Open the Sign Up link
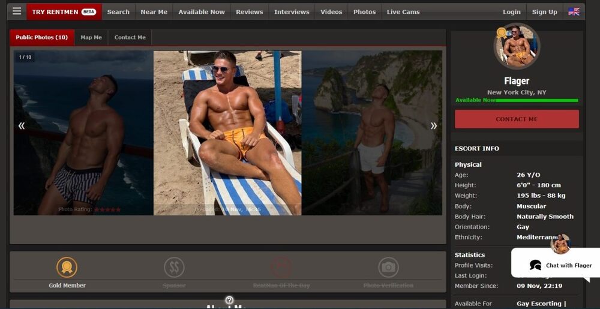600x309 pixels. 544,11
